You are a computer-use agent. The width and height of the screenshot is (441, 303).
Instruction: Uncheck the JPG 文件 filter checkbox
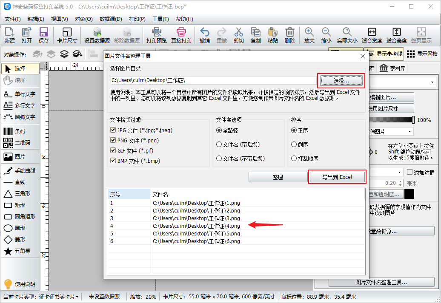click(x=113, y=130)
